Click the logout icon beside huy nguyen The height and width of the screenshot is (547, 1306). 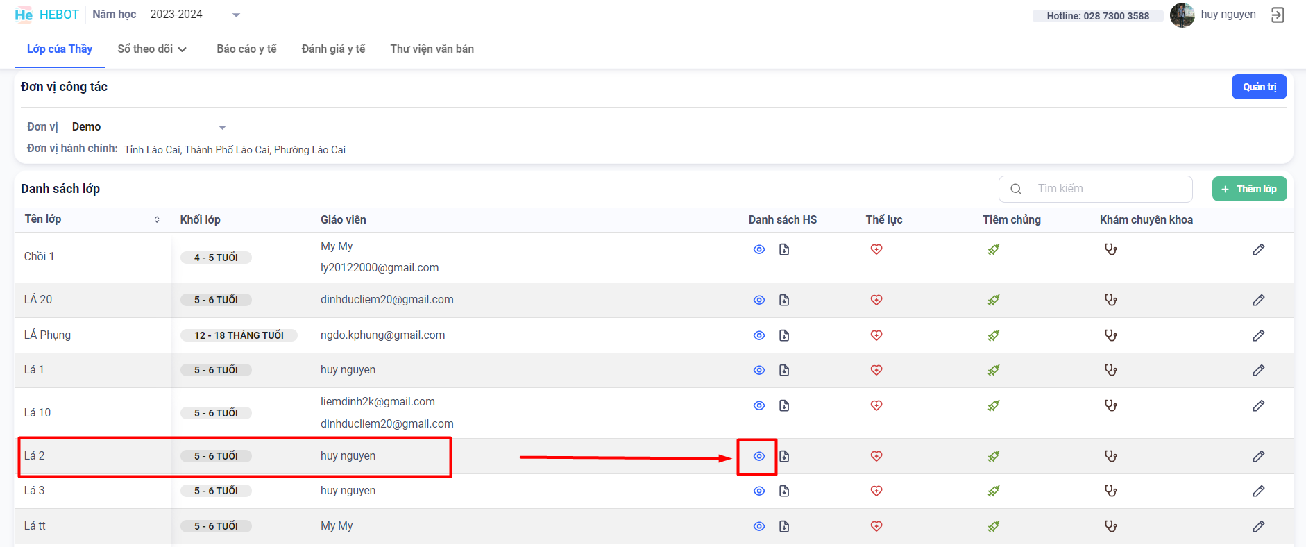point(1278,15)
